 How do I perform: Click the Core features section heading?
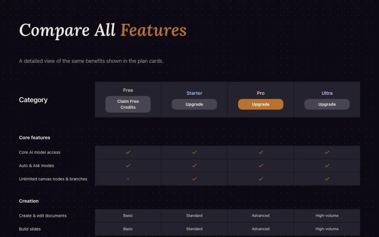tap(34, 138)
